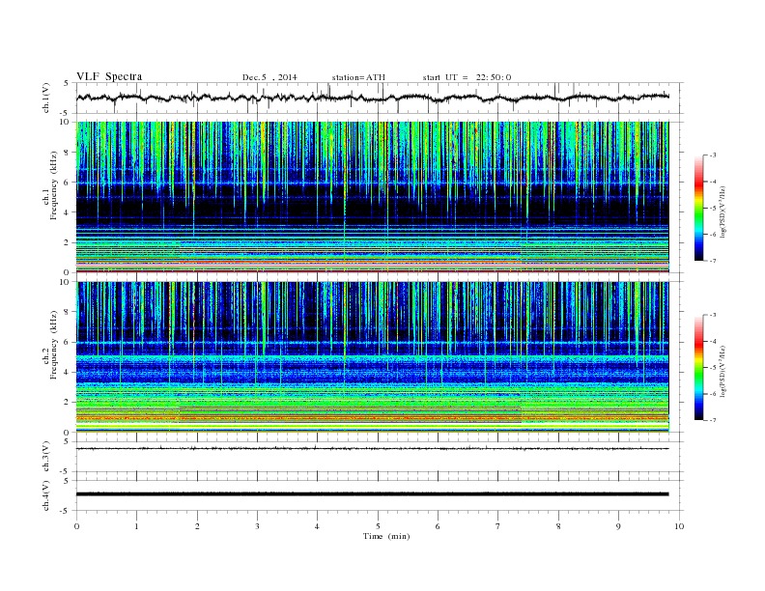Image resolution: width=765 pixels, height=591 pixels.
Task: Click the '1' tick on the time axis
Action: click(136, 526)
